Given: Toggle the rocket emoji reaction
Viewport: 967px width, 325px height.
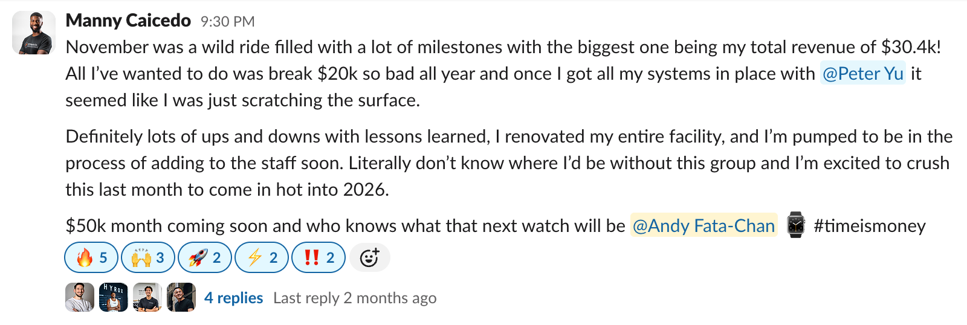Looking at the screenshot, I should tap(205, 258).
